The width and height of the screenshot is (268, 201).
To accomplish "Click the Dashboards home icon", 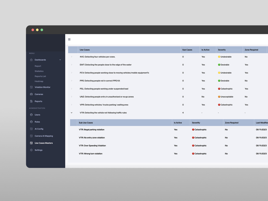I will click(x=31, y=60).
